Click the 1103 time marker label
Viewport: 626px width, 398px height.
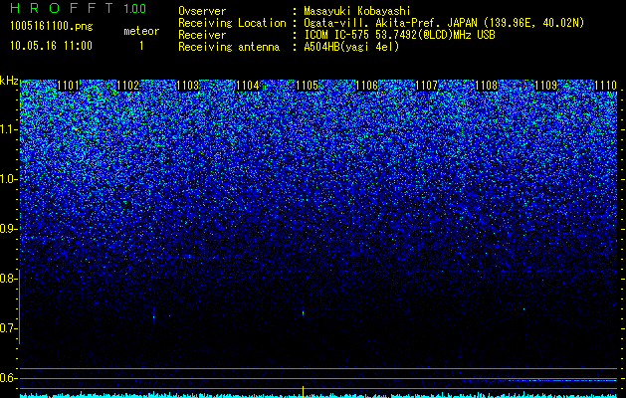188,86
